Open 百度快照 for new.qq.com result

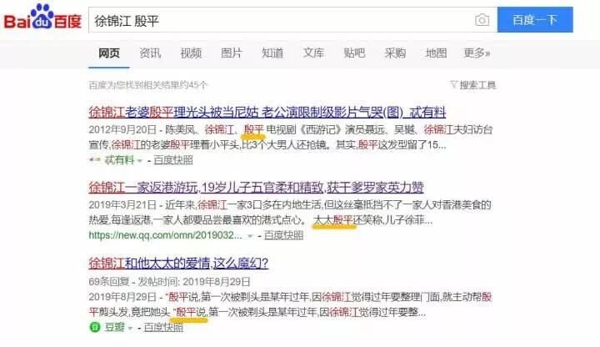tap(283, 235)
